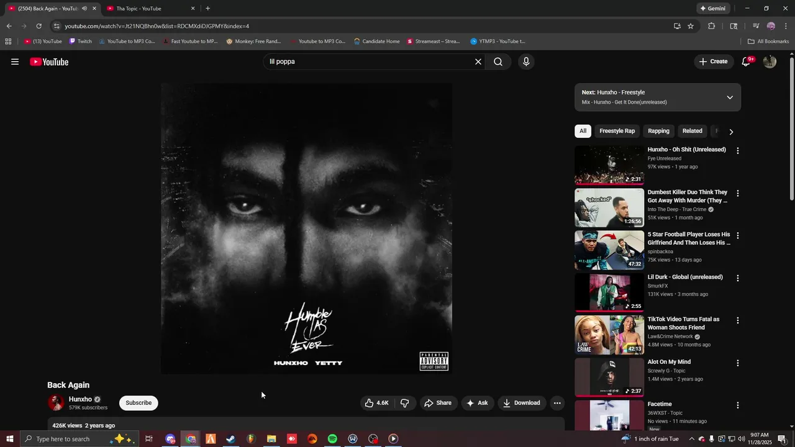Open Hunxho channel name link

click(80, 399)
